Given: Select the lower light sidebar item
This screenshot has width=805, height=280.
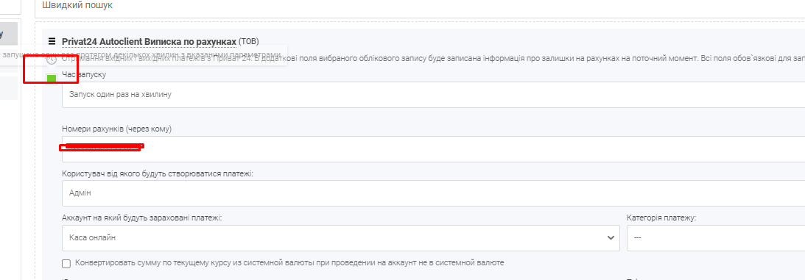Looking at the screenshot, I should tap(9, 88).
